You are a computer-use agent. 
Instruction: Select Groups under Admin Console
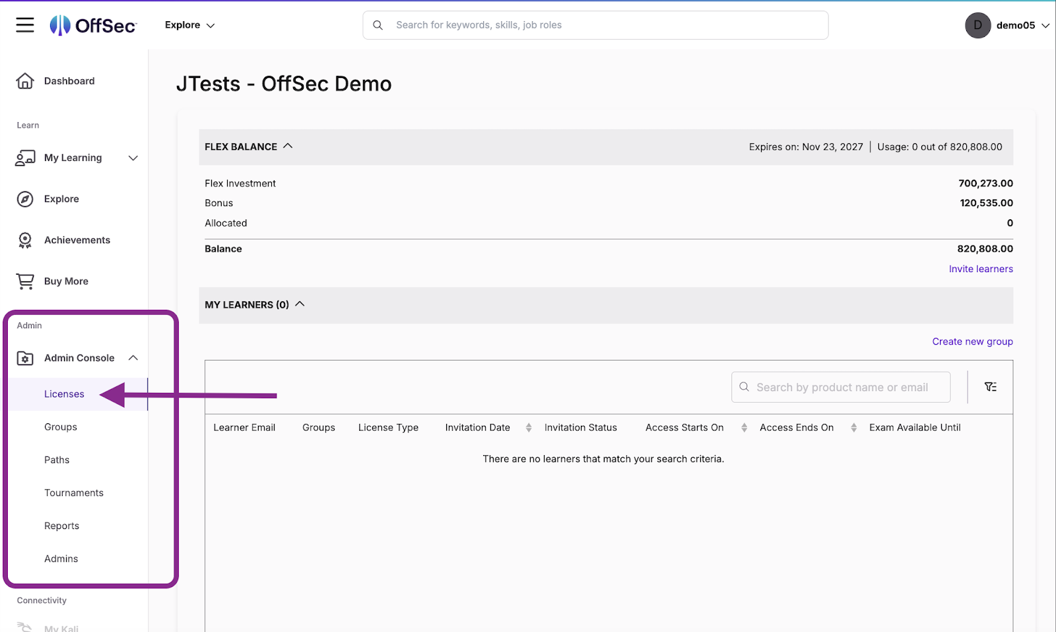pos(61,427)
